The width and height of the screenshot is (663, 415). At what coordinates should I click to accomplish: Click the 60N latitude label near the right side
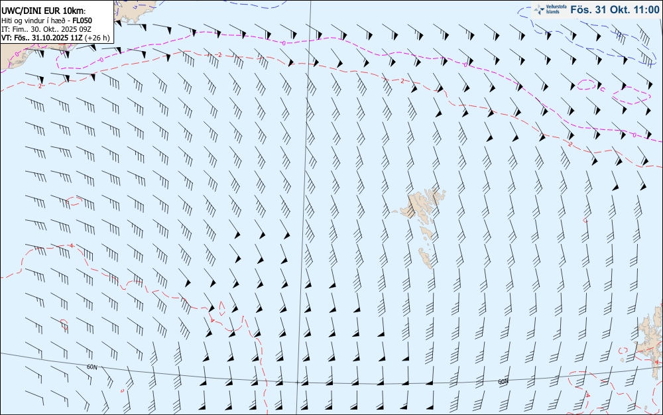(x=503, y=382)
